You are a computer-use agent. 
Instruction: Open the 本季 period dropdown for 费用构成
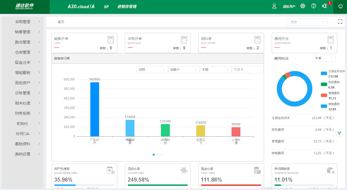pyautogui.click(x=324, y=58)
